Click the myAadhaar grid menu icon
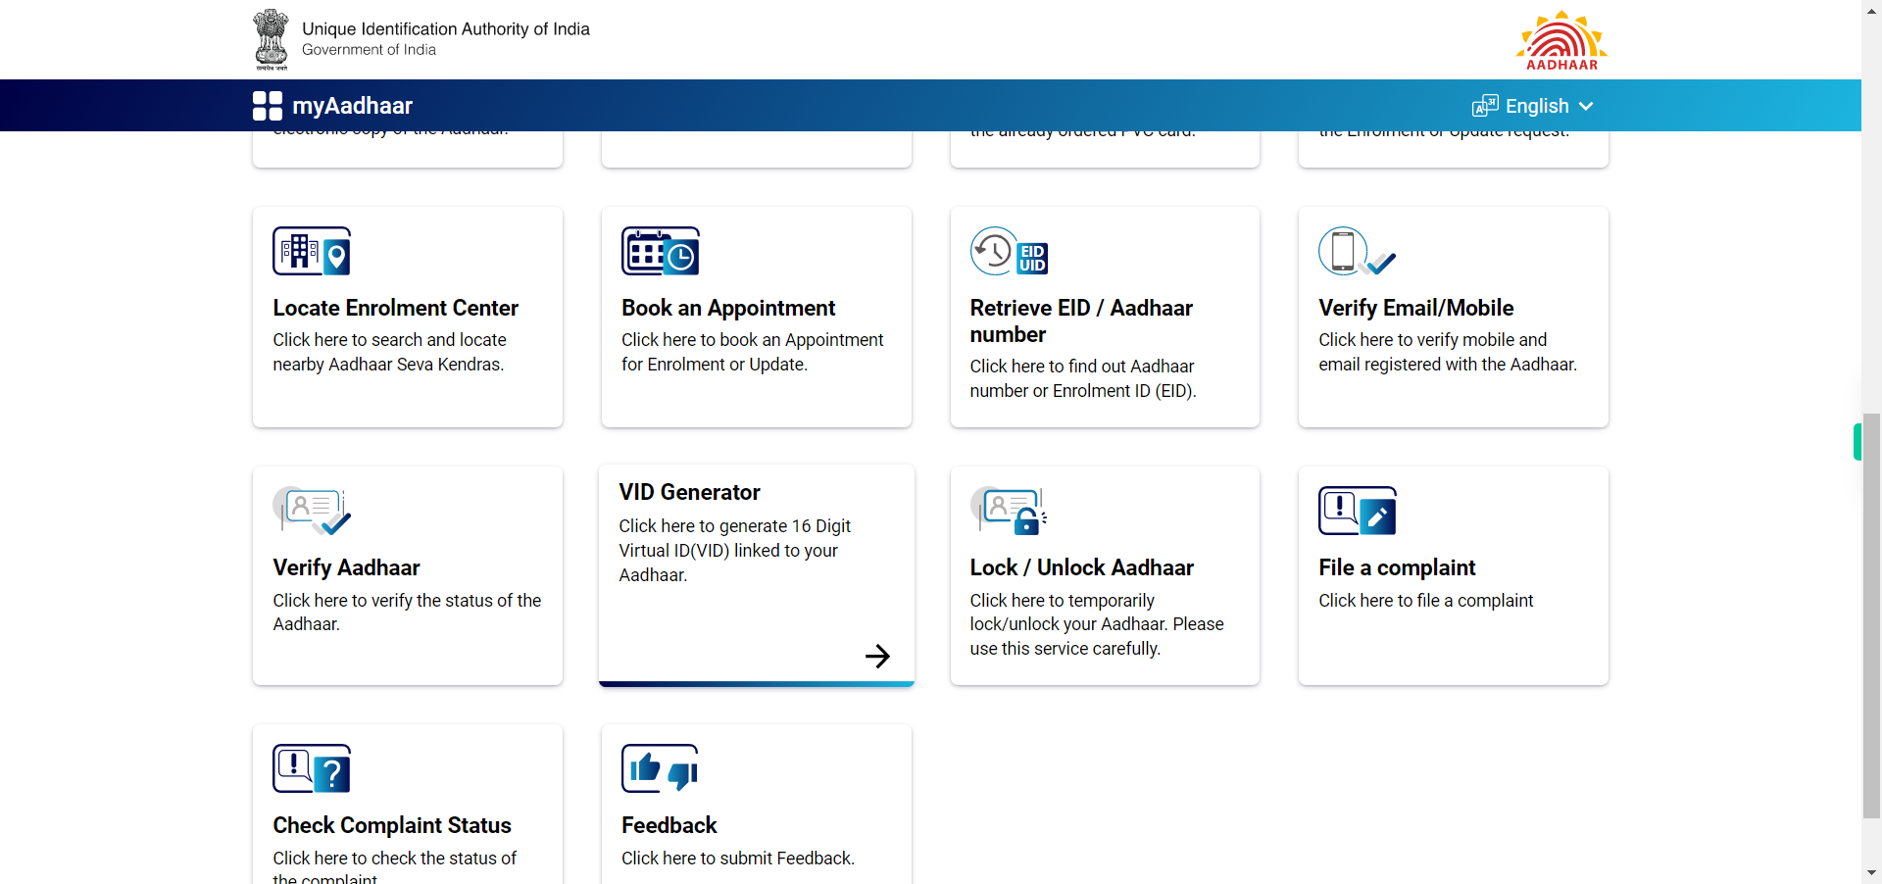This screenshot has width=1882, height=884. 267,106
